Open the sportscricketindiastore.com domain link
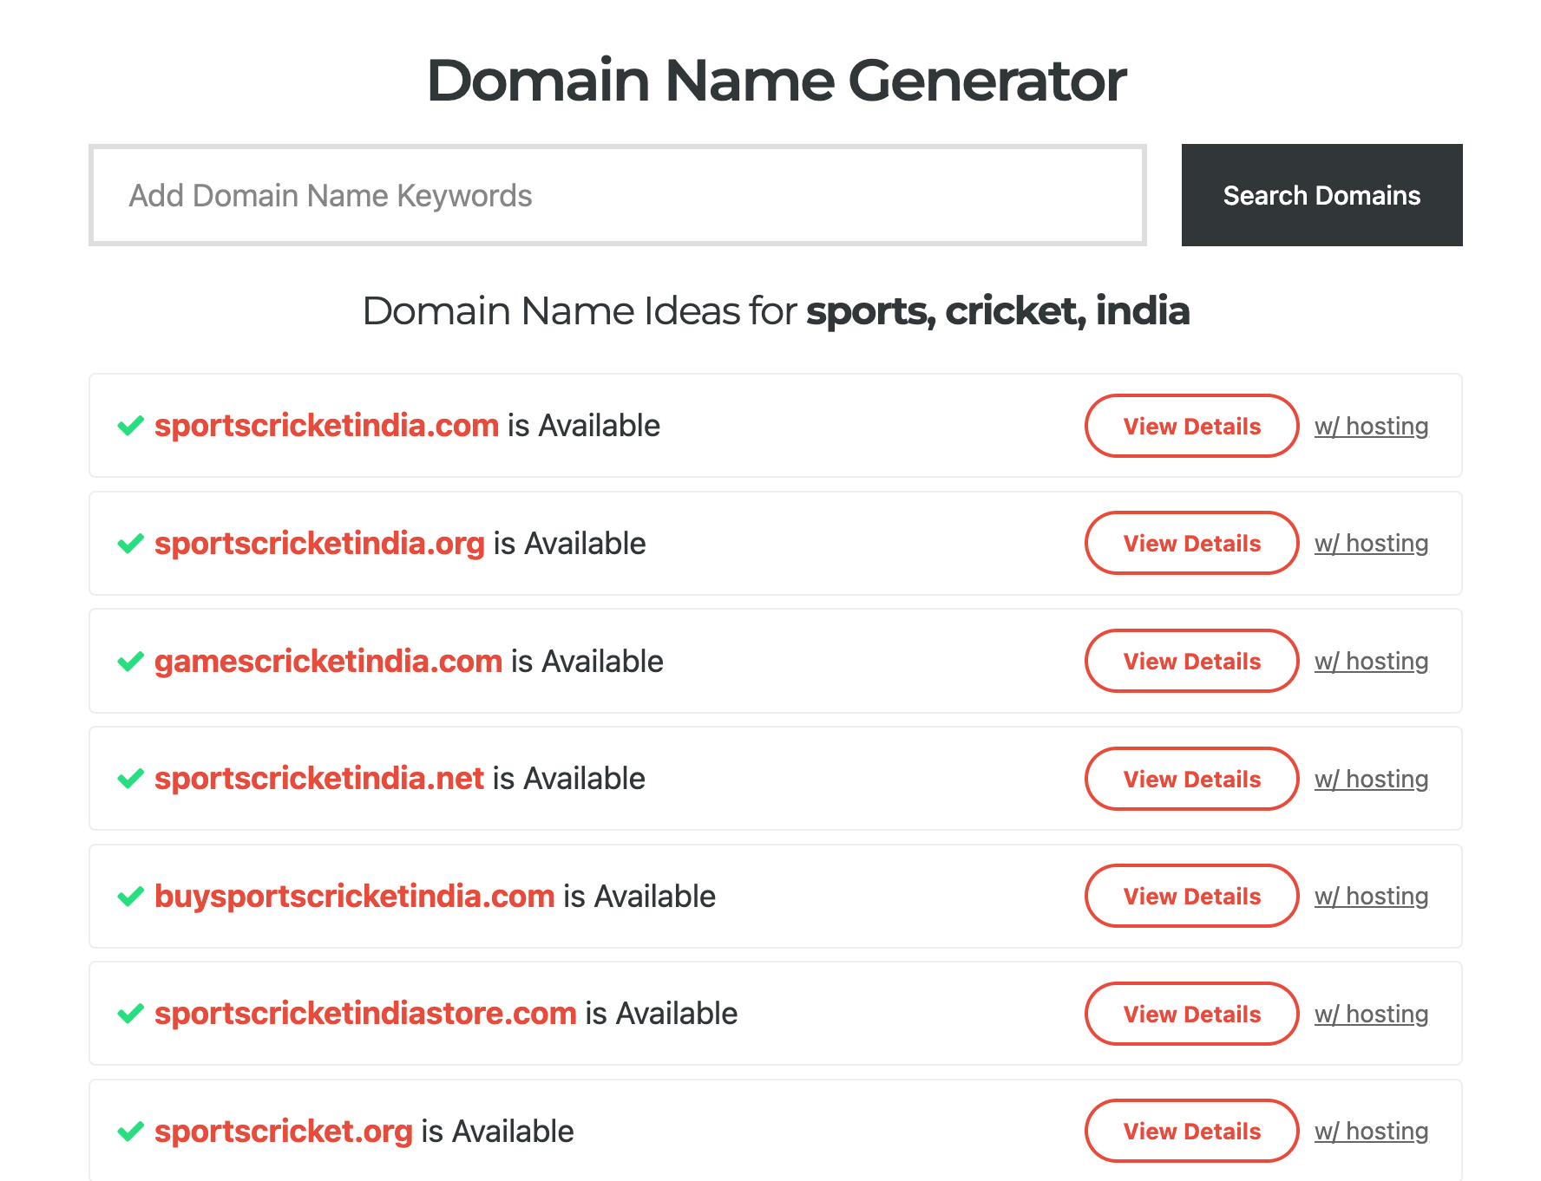The width and height of the screenshot is (1541, 1181). (365, 1014)
